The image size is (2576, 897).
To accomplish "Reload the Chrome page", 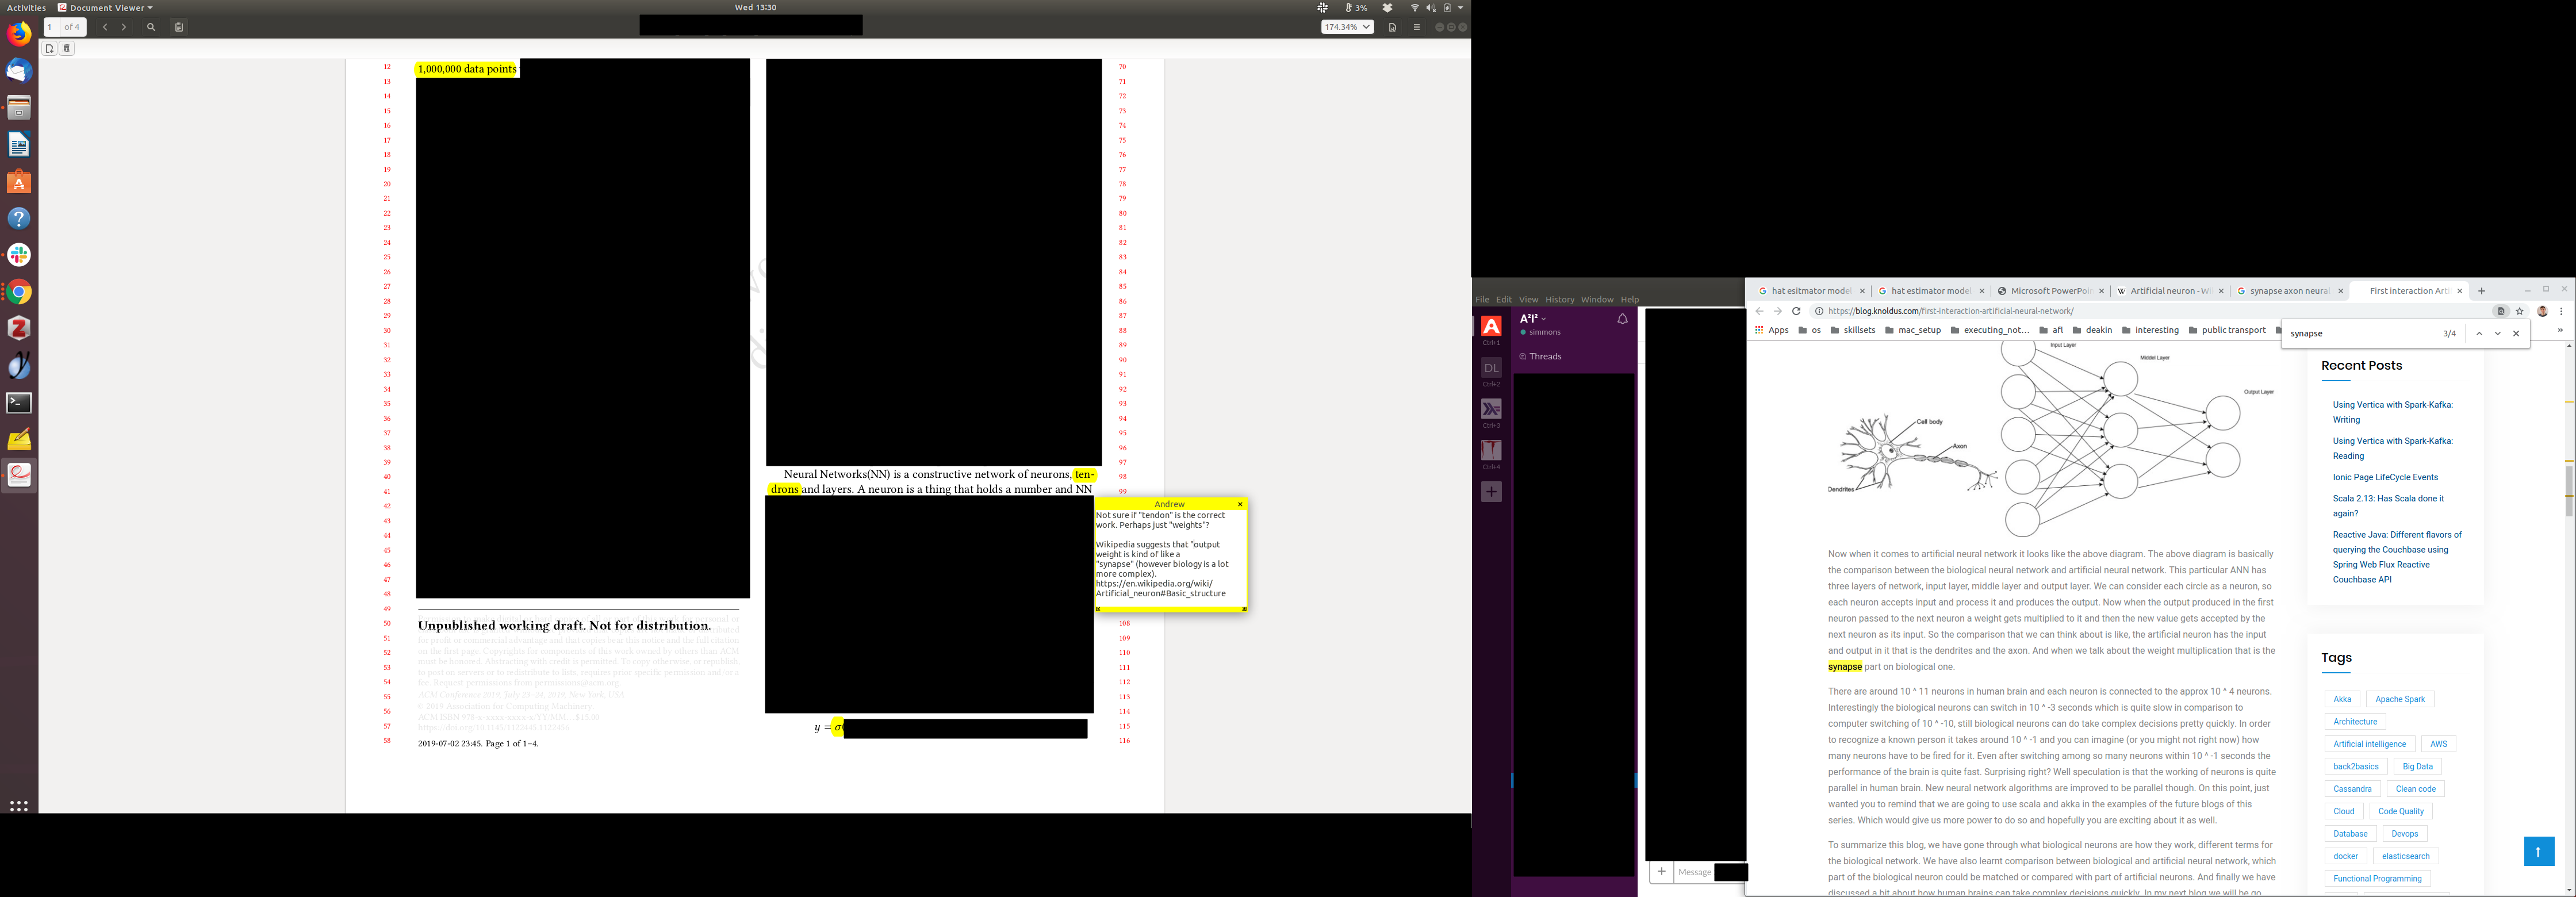I will pyautogui.click(x=1796, y=311).
